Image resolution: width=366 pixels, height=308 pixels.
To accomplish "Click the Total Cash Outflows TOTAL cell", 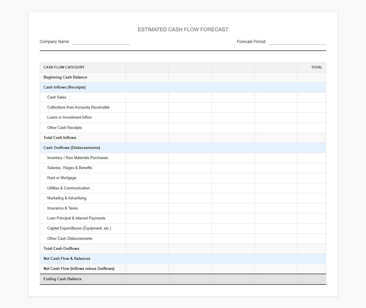I will [x=312, y=249].
